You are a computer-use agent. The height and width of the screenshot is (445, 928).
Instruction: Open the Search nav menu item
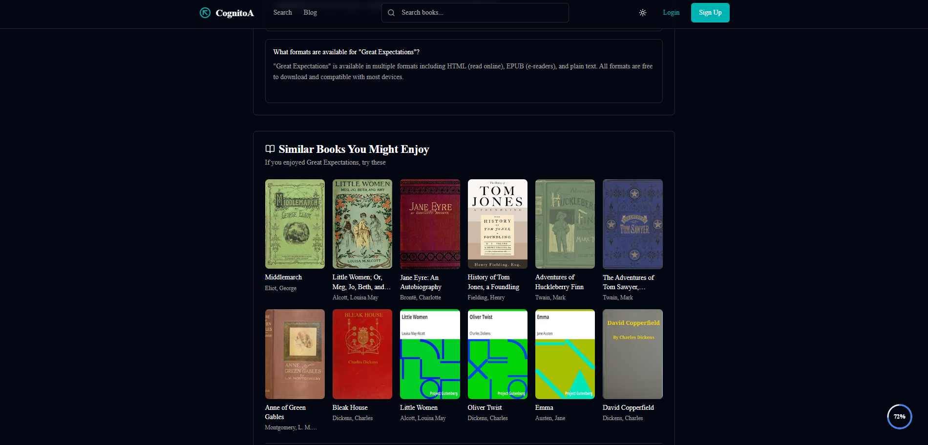point(283,13)
